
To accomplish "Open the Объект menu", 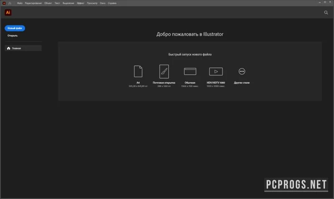I will click(x=48, y=3).
